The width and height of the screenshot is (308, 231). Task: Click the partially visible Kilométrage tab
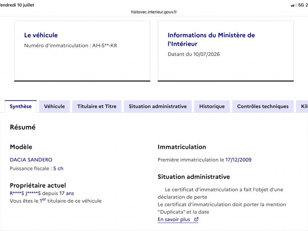pyautogui.click(x=302, y=106)
